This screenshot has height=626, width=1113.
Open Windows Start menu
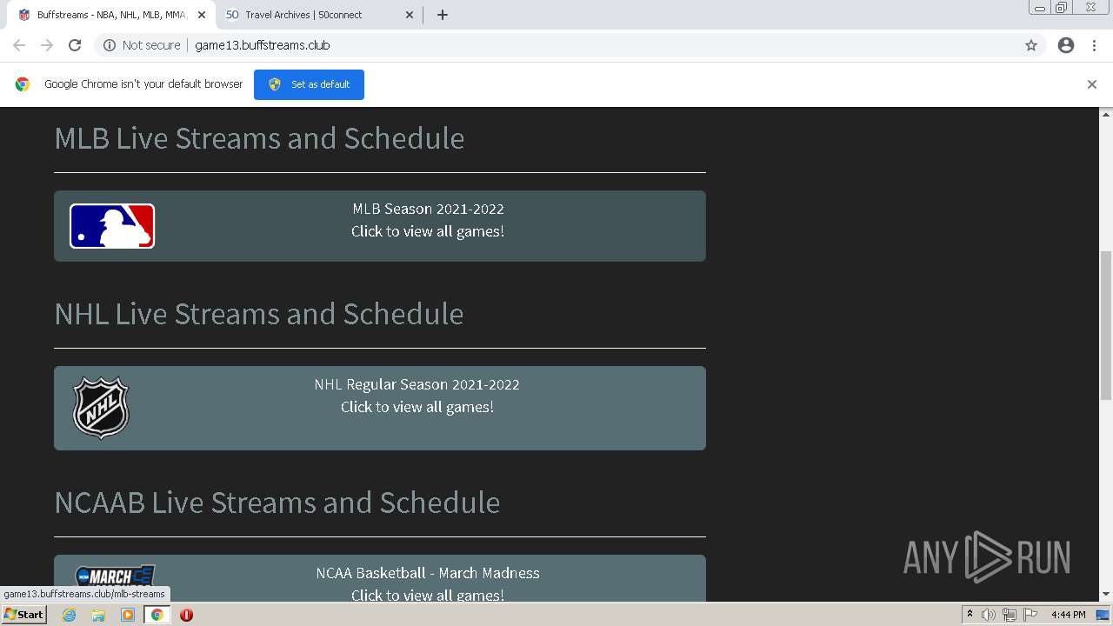pos(24,615)
